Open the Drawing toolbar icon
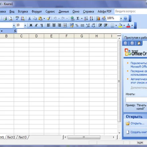 click(x=104, y=18)
